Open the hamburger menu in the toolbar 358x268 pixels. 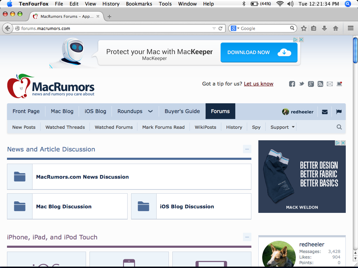point(350,28)
